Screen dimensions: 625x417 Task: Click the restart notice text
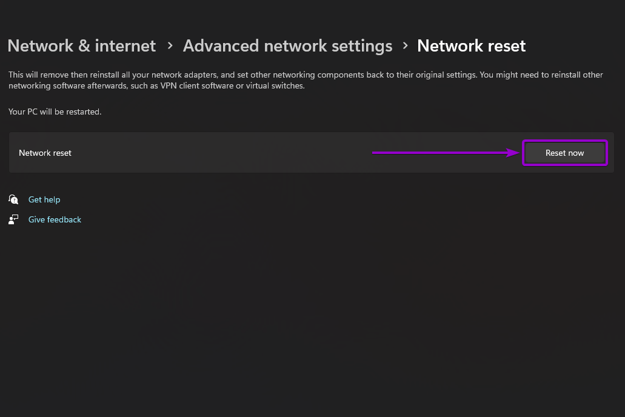tap(55, 112)
